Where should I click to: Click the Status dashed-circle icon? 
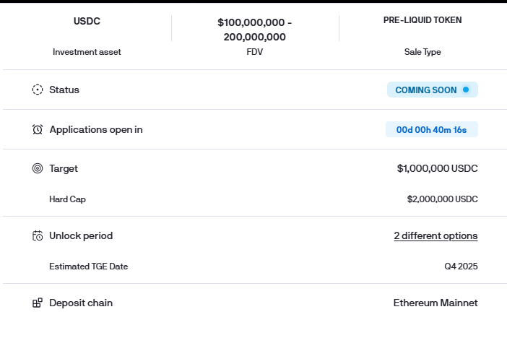click(38, 90)
